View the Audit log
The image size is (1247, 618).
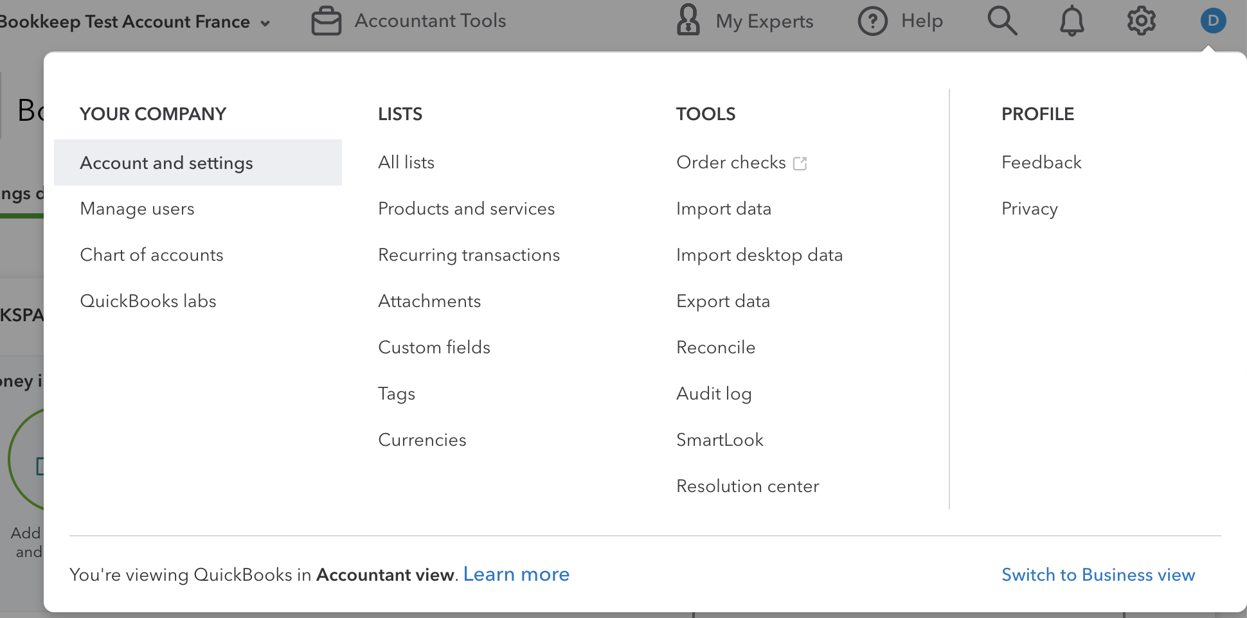pos(713,394)
